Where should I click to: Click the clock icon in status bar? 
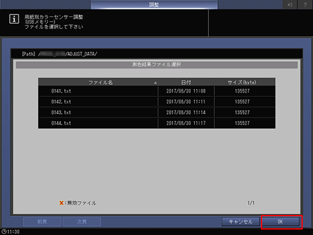click(x=4, y=231)
